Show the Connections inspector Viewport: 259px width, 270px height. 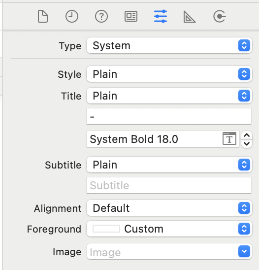[220, 16]
